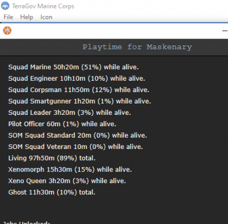Open the Icon menu

point(46,17)
